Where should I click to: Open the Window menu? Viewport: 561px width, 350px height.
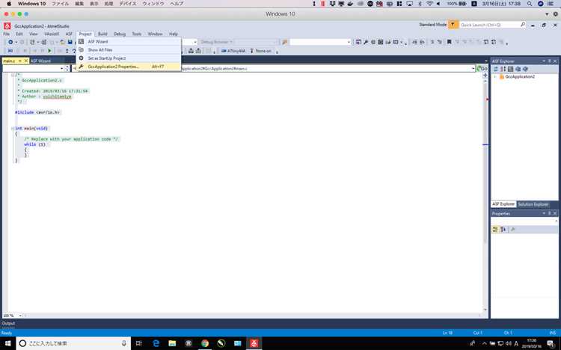pos(155,34)
